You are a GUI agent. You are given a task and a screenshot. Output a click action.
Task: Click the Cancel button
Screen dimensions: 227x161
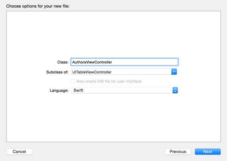tap(19, 152)
